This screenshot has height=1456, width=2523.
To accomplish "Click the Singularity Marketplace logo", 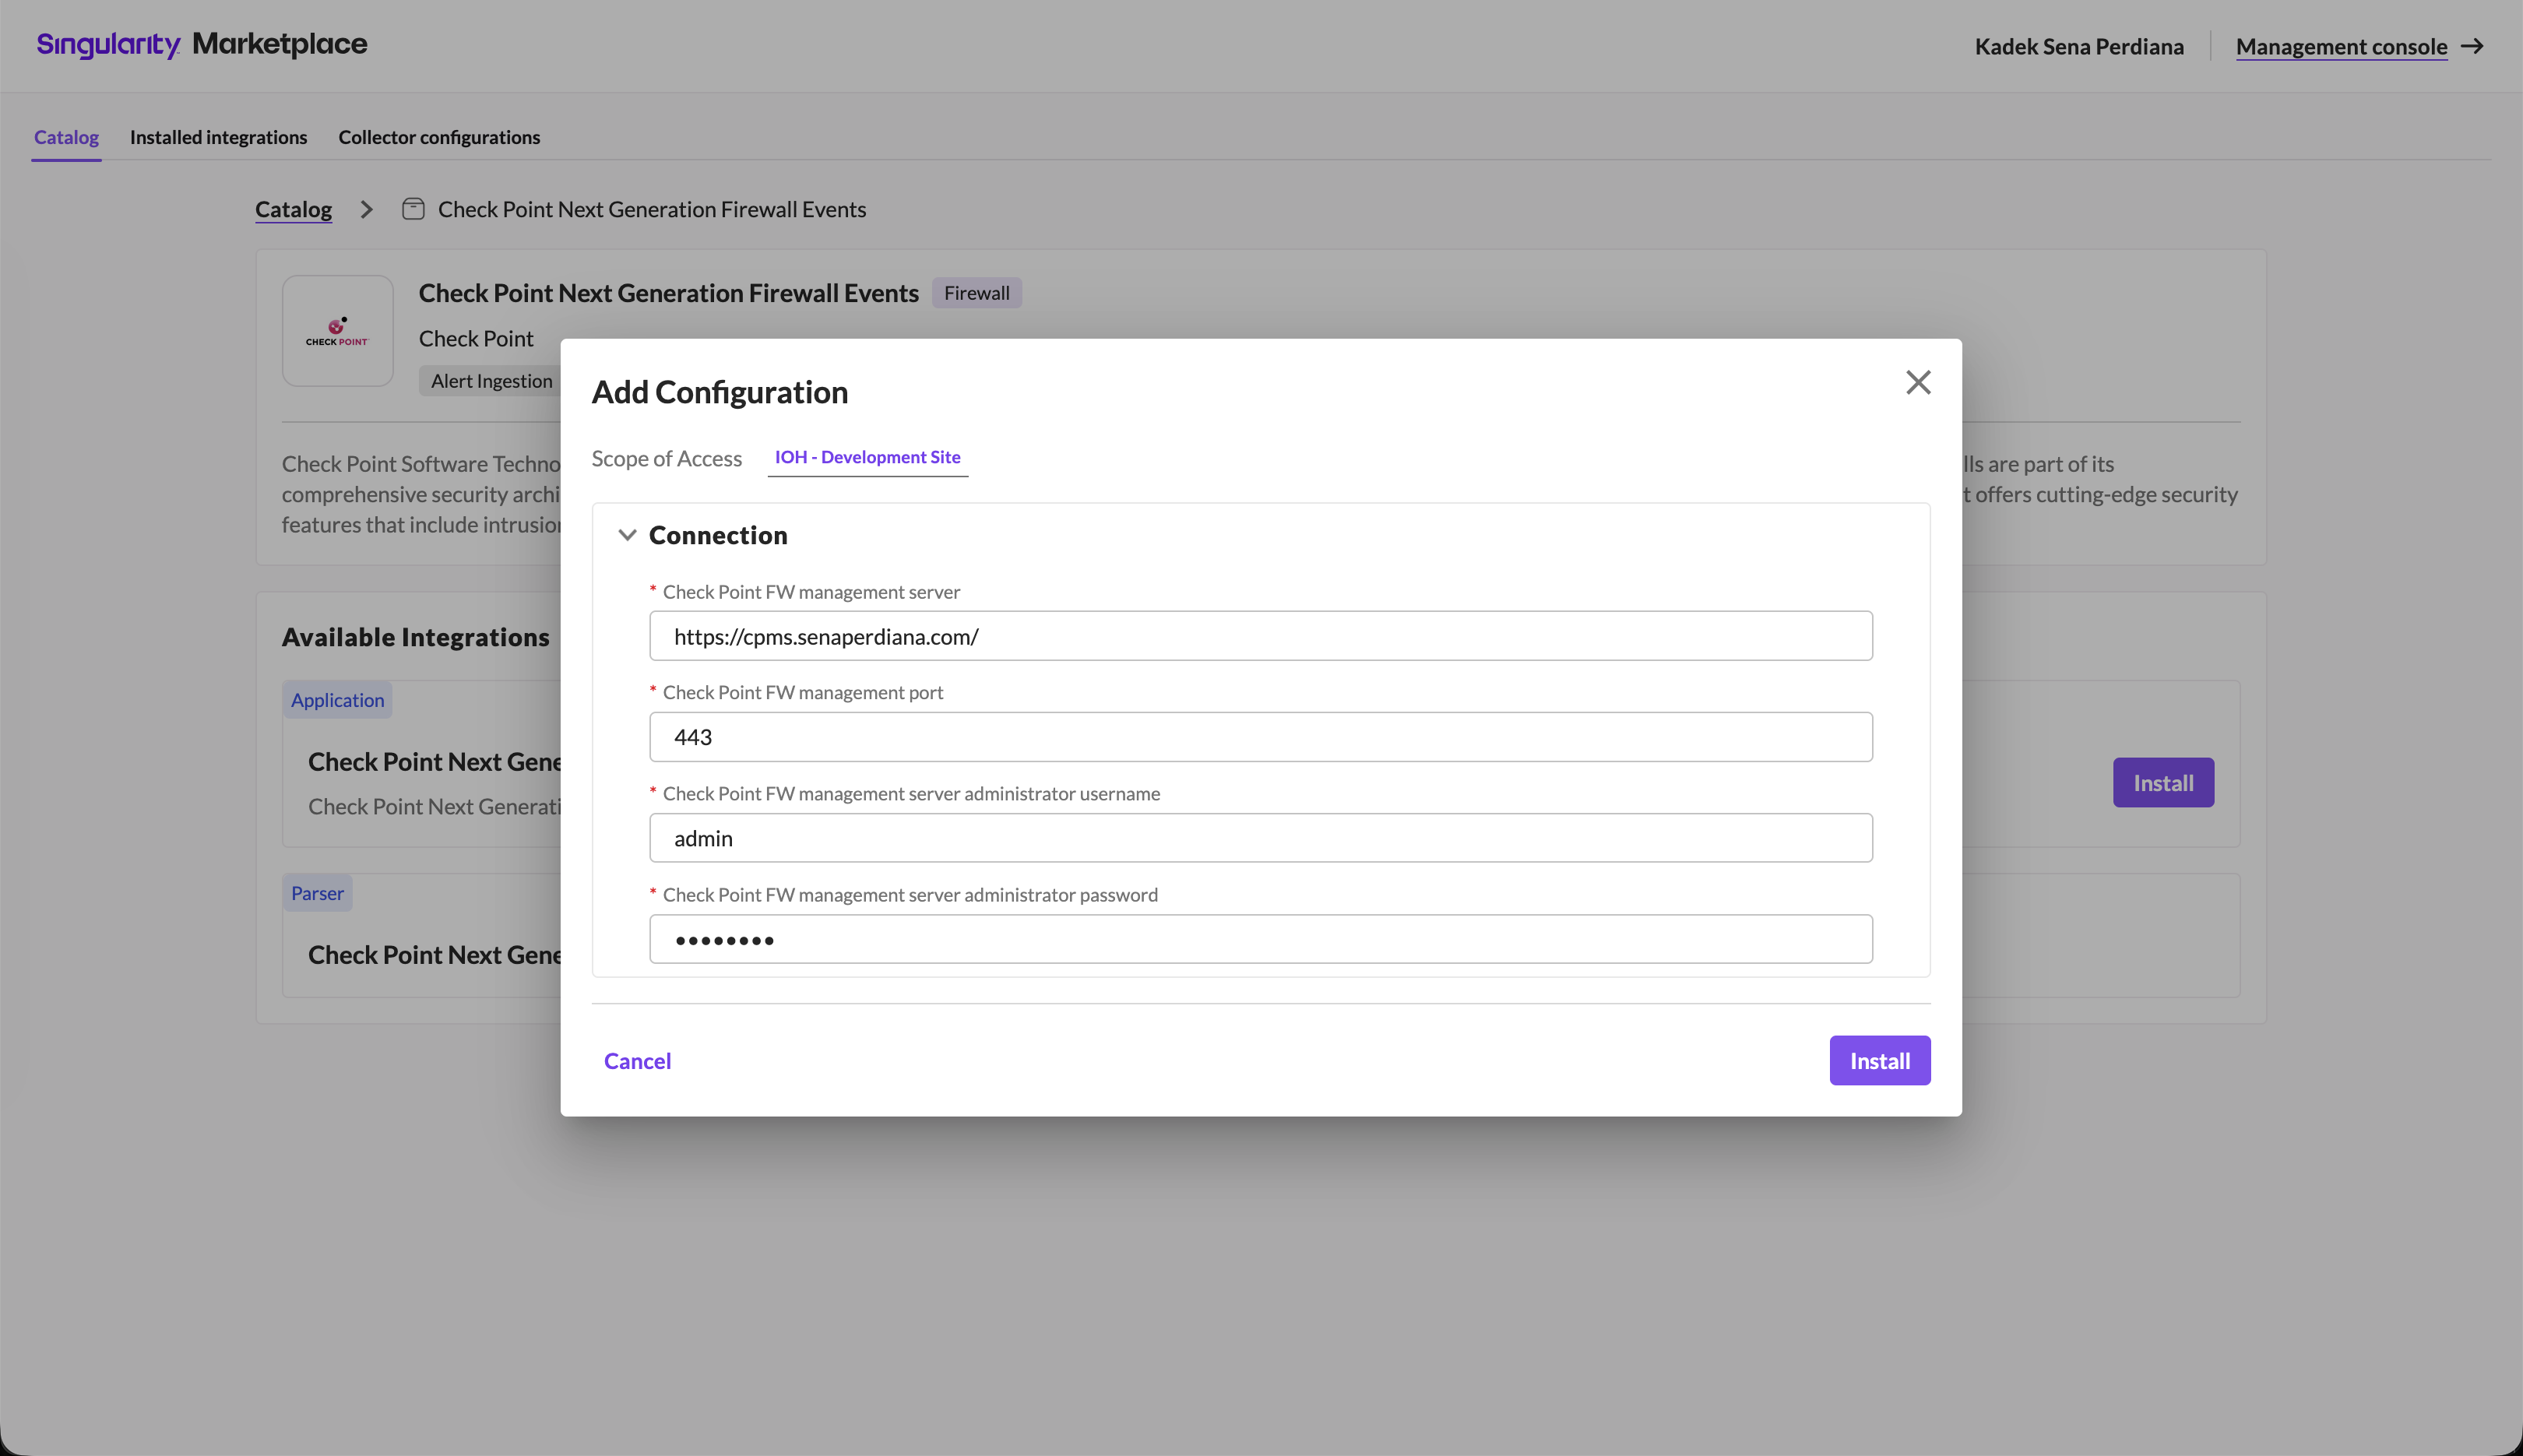I will 202,44.
